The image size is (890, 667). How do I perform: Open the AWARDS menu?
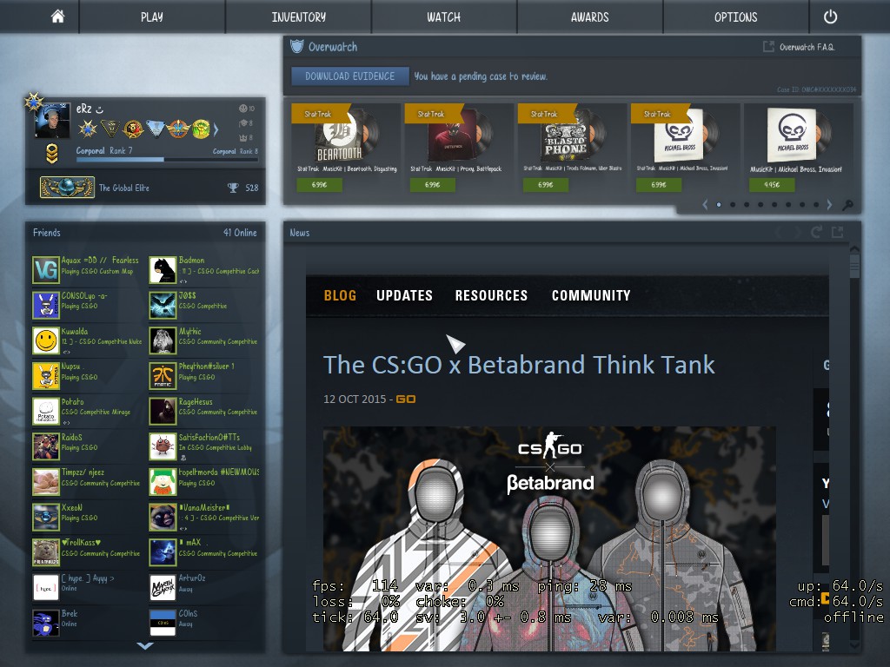[590, 17]
